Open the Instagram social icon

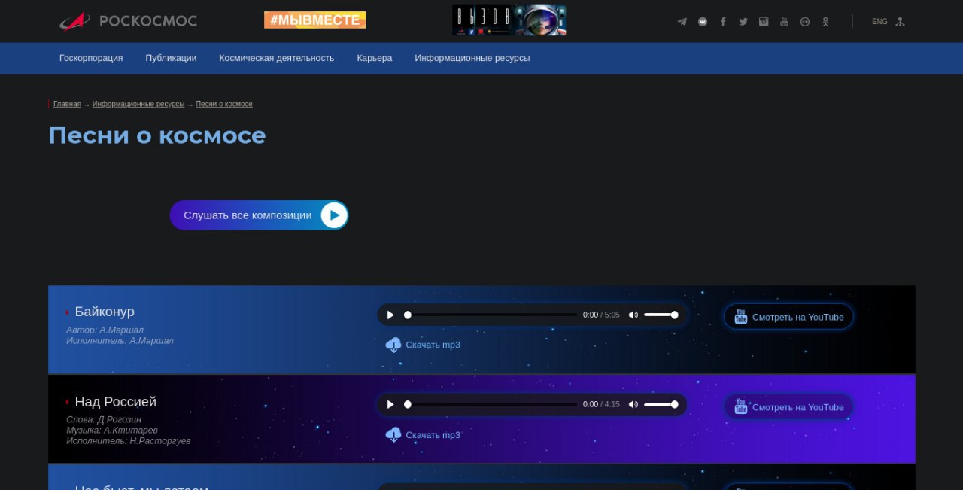click(x=764, y=22)
